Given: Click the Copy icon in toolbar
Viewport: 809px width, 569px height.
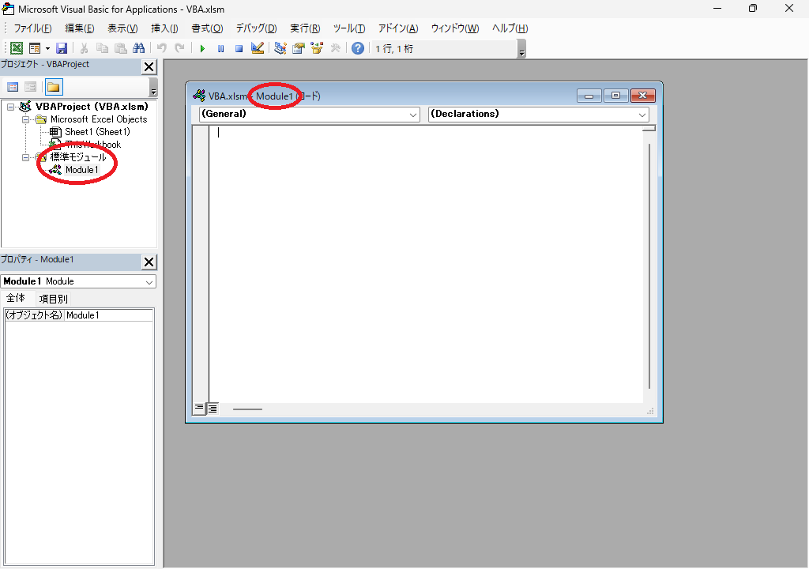Looking at the screenshot, I should (x=102, y=48).
